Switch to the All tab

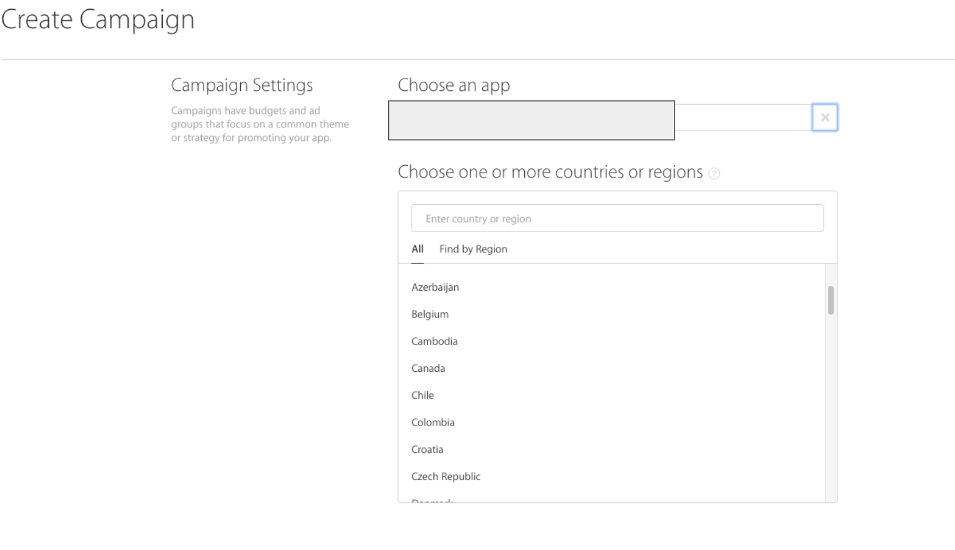418,249
